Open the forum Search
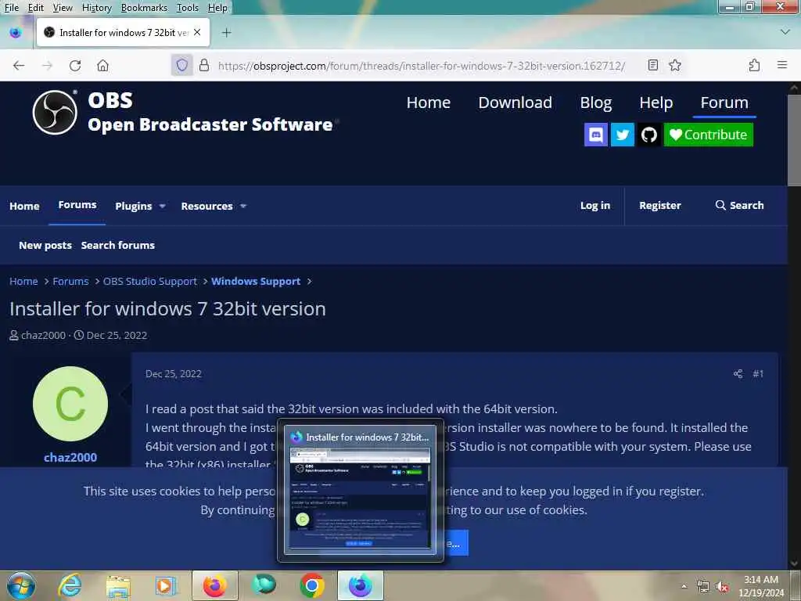The width and height of the screenshot is (801, 601). point(739,205)
